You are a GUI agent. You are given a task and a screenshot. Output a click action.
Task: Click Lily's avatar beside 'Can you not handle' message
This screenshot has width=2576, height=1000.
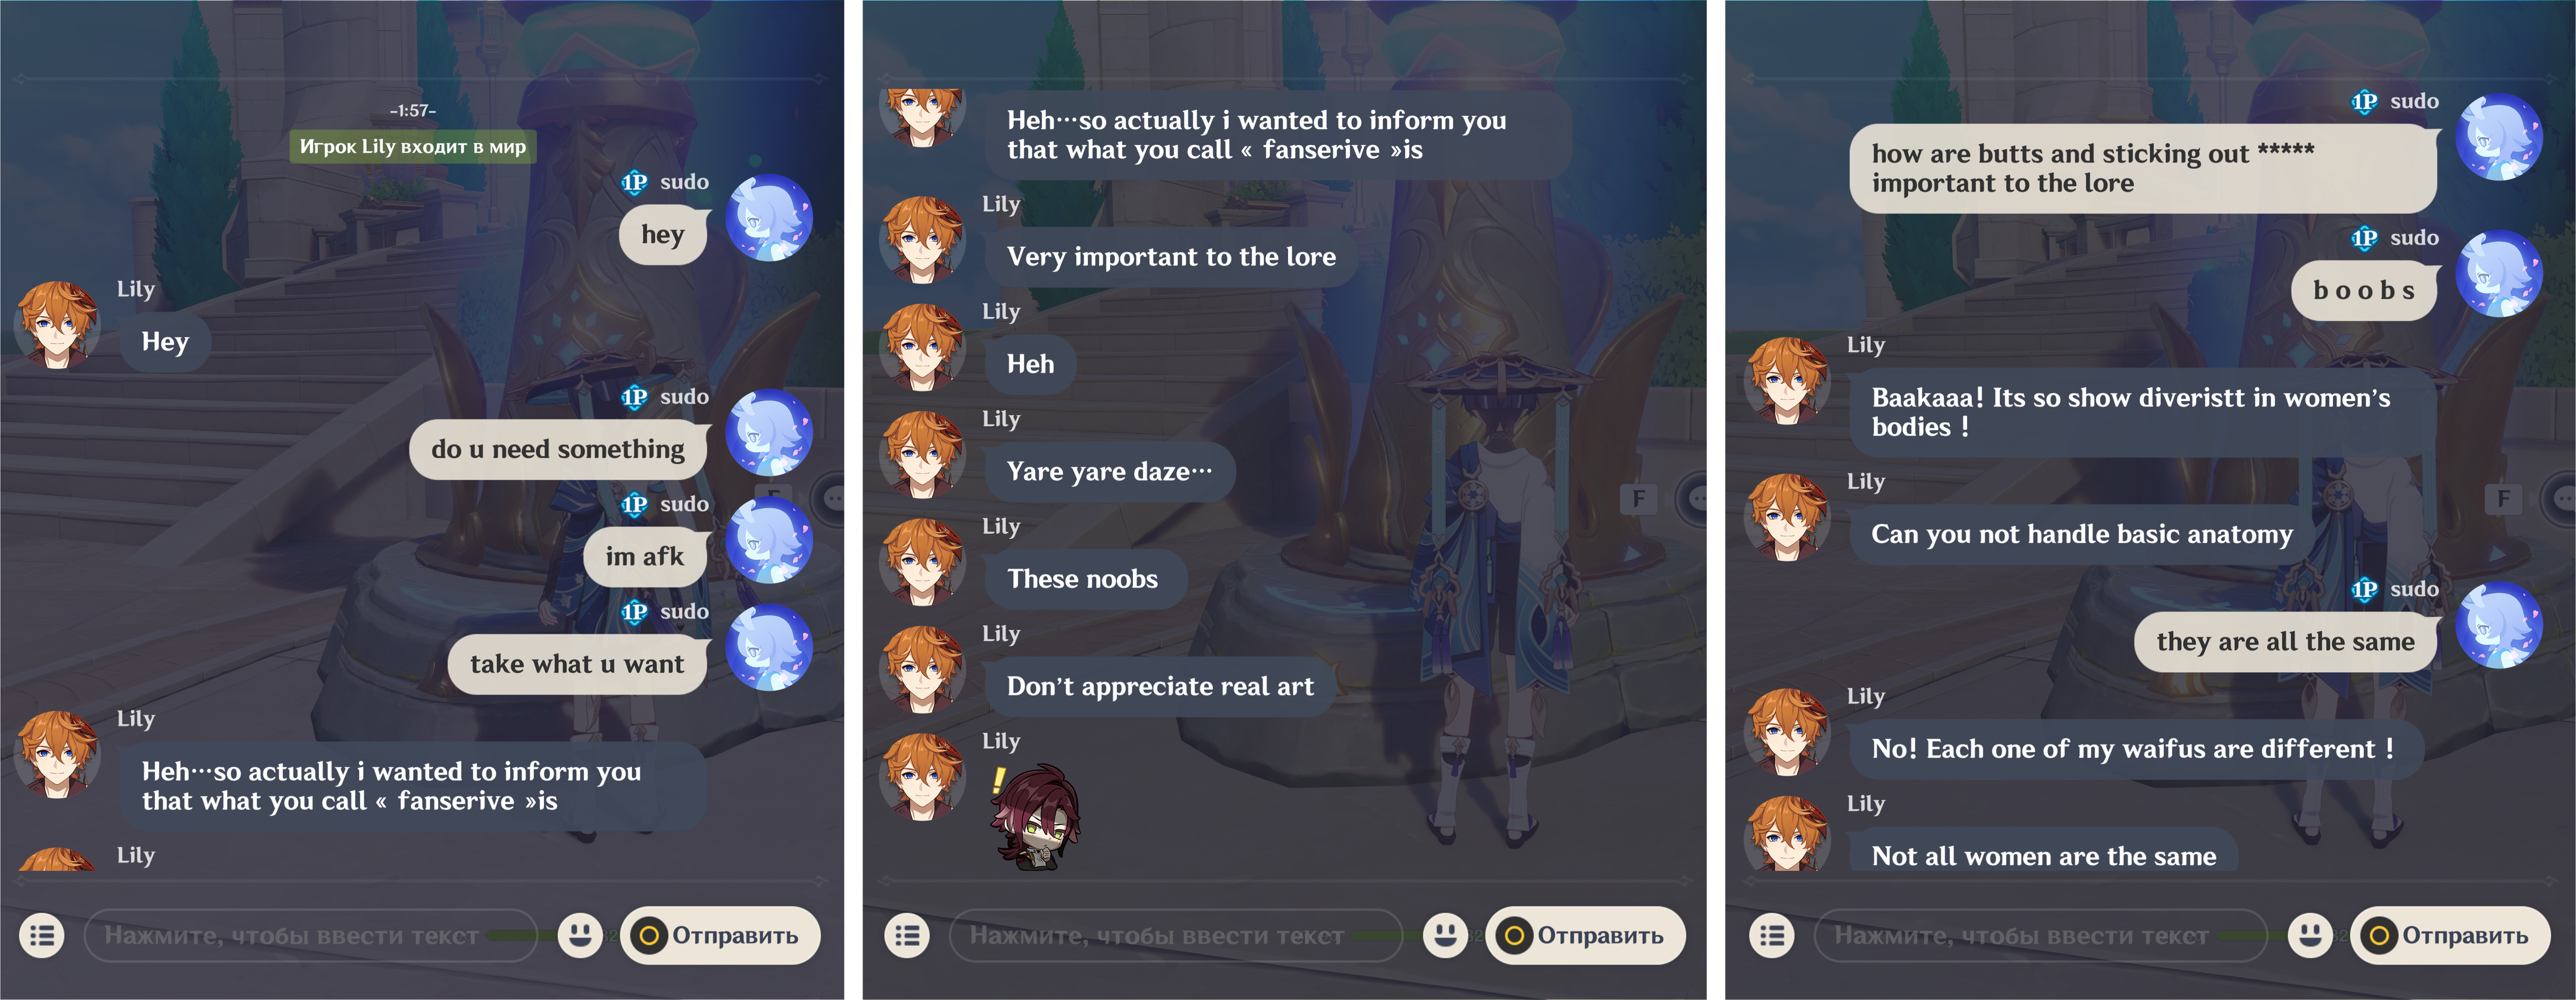coord(1787,518)
